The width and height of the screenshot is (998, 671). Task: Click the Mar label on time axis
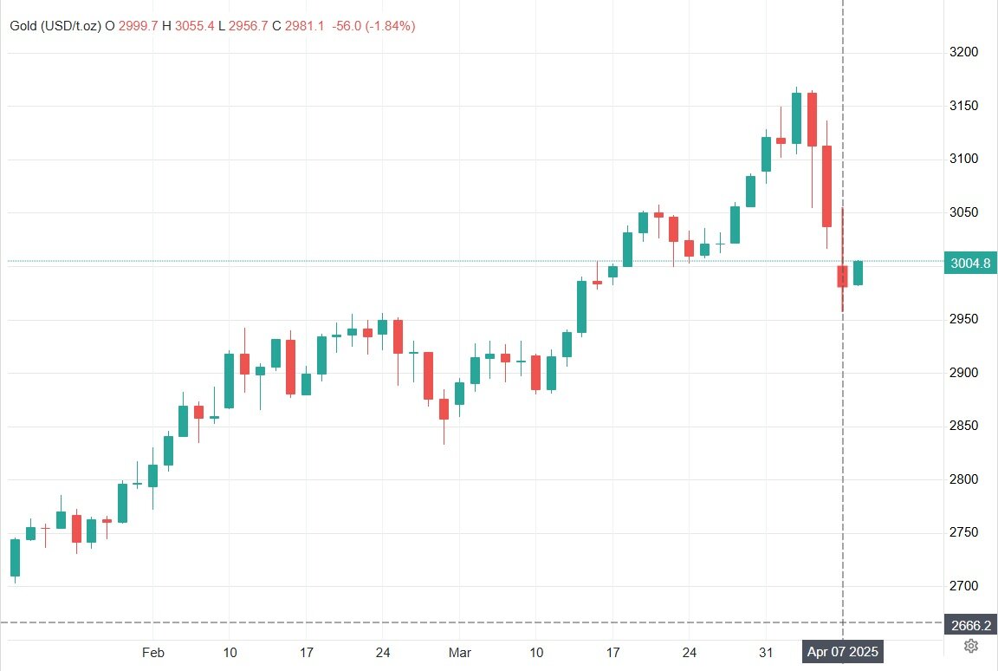[x=459, y=653]
